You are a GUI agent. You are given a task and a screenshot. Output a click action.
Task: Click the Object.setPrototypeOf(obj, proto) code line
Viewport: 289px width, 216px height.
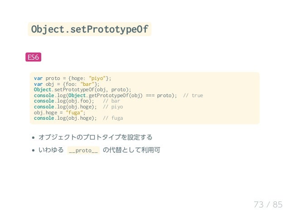click(82, 90)
